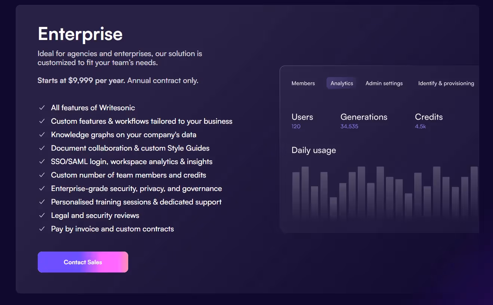Click the Users label in analytics
Screen dimensions: 493x305
click(x=302, y=117)
